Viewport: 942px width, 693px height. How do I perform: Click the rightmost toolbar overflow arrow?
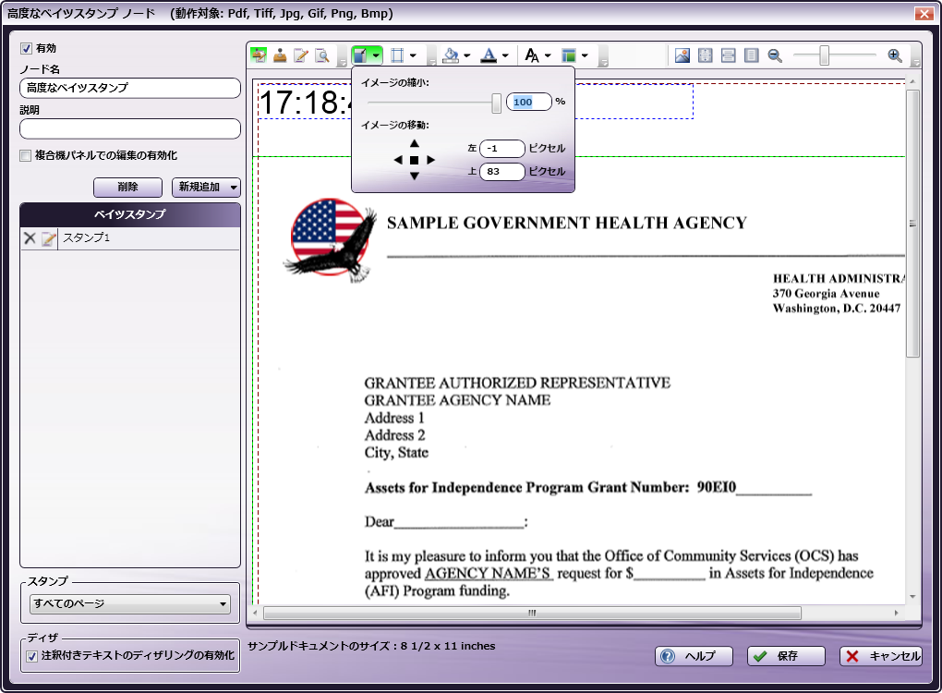(916, 63)
